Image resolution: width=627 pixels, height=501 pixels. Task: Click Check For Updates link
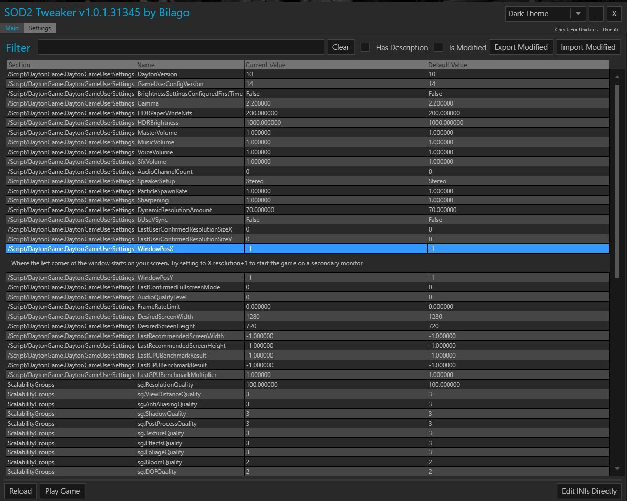pos(576,30)
